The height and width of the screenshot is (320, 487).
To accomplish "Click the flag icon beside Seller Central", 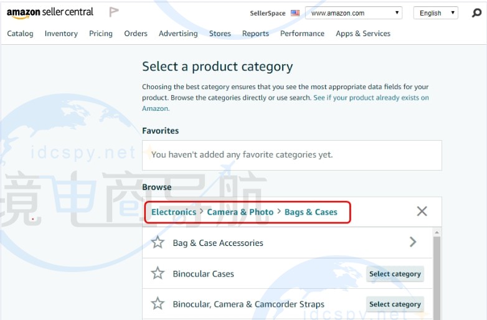I will click(x=114, y=12).
